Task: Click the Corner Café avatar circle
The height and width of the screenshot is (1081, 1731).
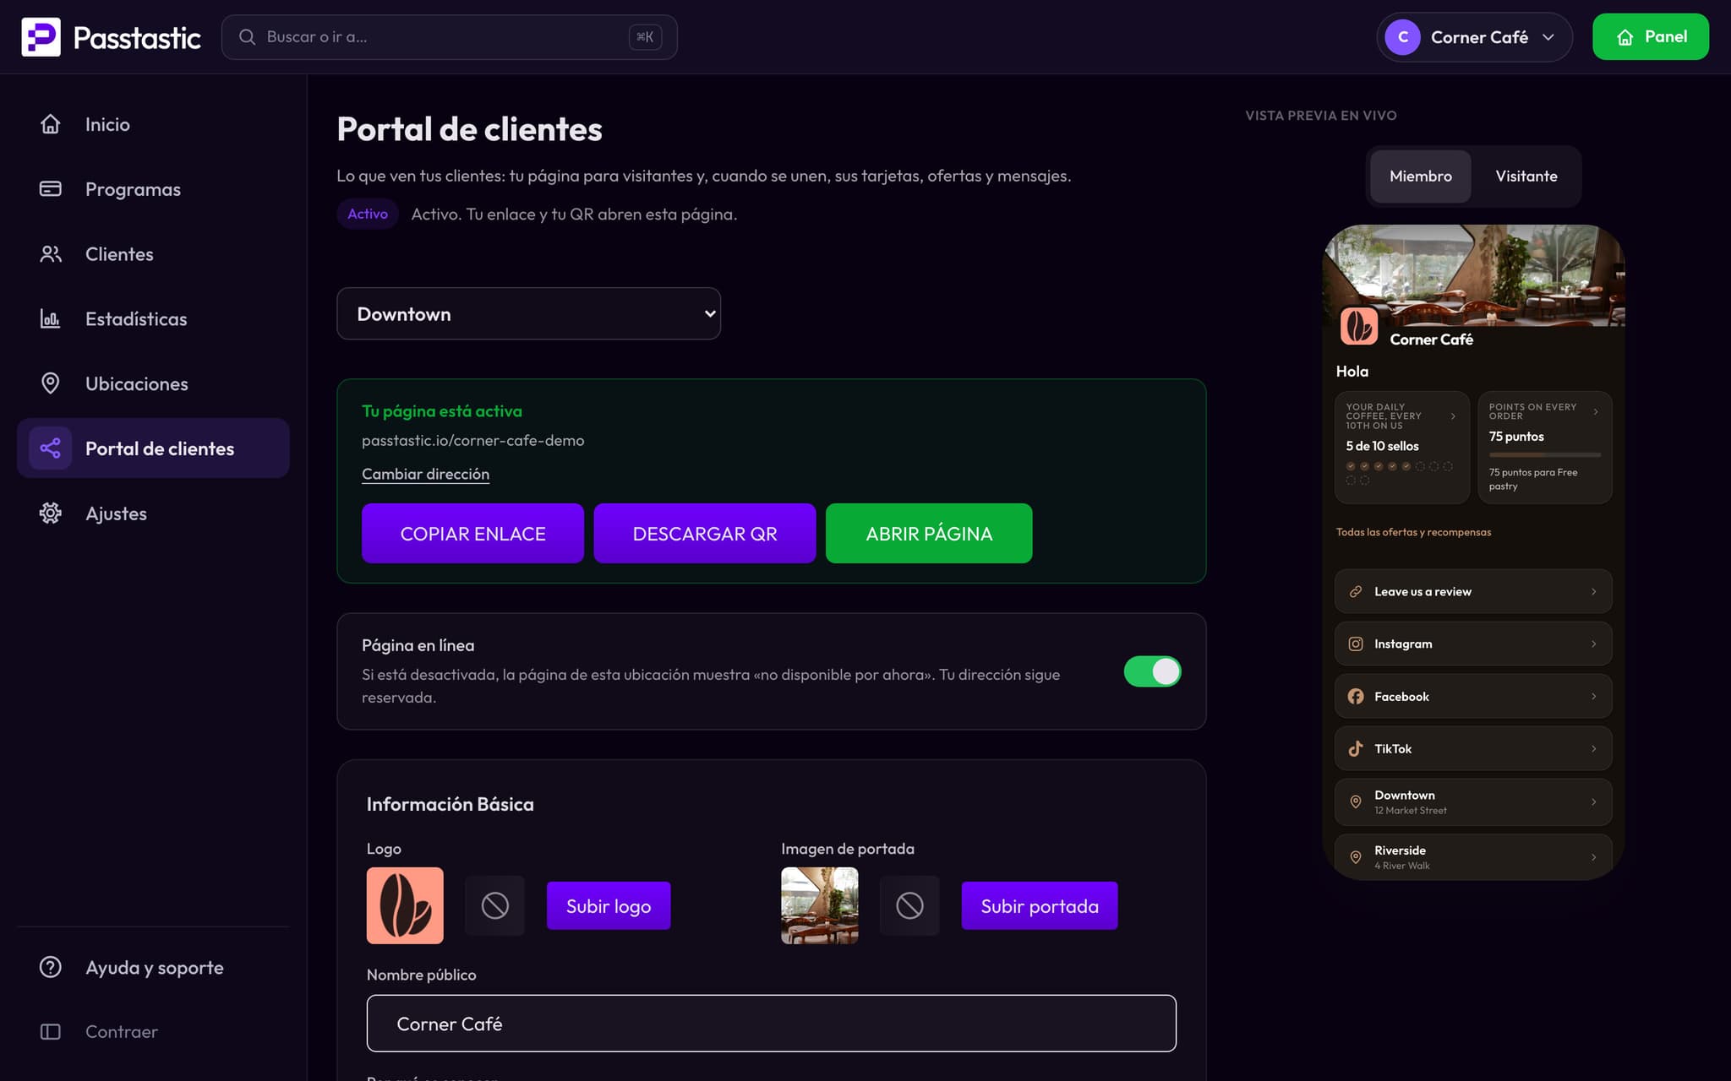Action: 1402,37
